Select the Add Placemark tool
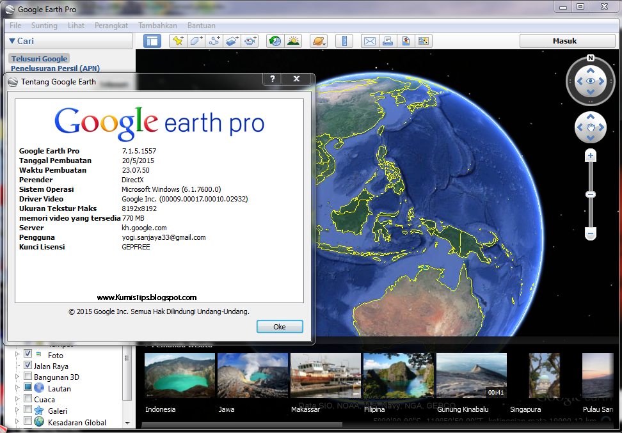The width and height of the screenshot is (622, 433). 178,40
